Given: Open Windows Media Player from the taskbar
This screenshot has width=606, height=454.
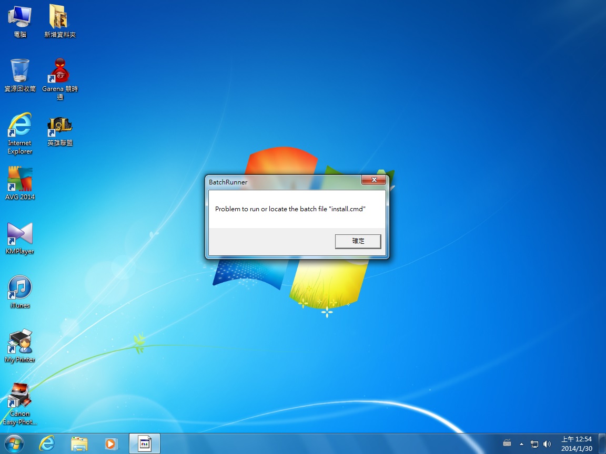Looking at the screenshot, I should pyautogui.click(x=111, y=443).
